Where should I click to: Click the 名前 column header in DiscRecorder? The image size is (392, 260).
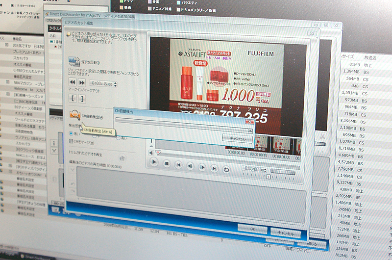(52, 36)
